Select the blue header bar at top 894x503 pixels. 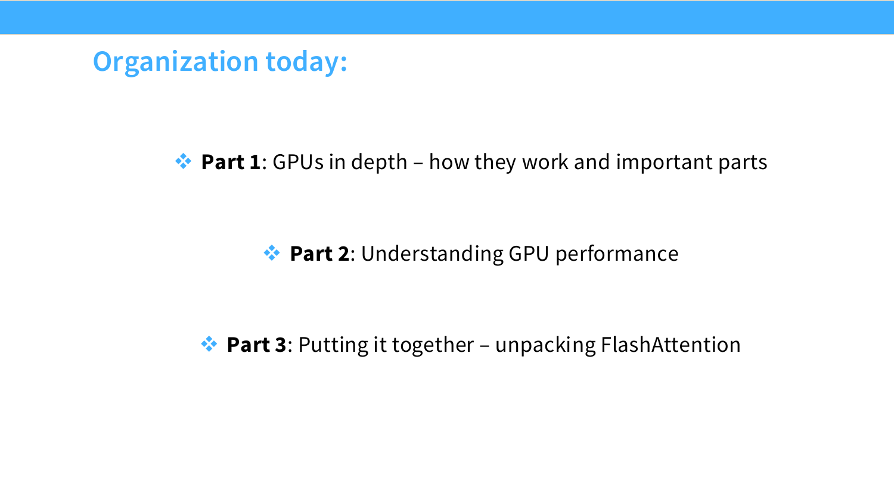447,17
